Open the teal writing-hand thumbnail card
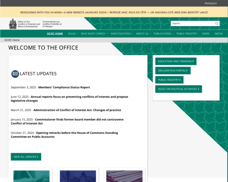Image resolution: width=228 pixels, height=182 pixels. click(32, 176)
